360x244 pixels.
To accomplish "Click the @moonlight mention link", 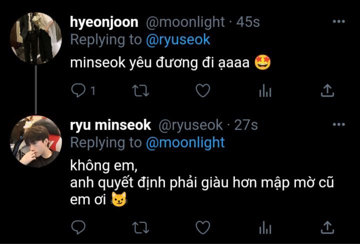I will tap(185, 142).
